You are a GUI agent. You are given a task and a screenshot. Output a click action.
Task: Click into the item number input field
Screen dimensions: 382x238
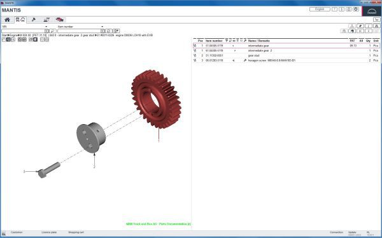tap(79, 31)
